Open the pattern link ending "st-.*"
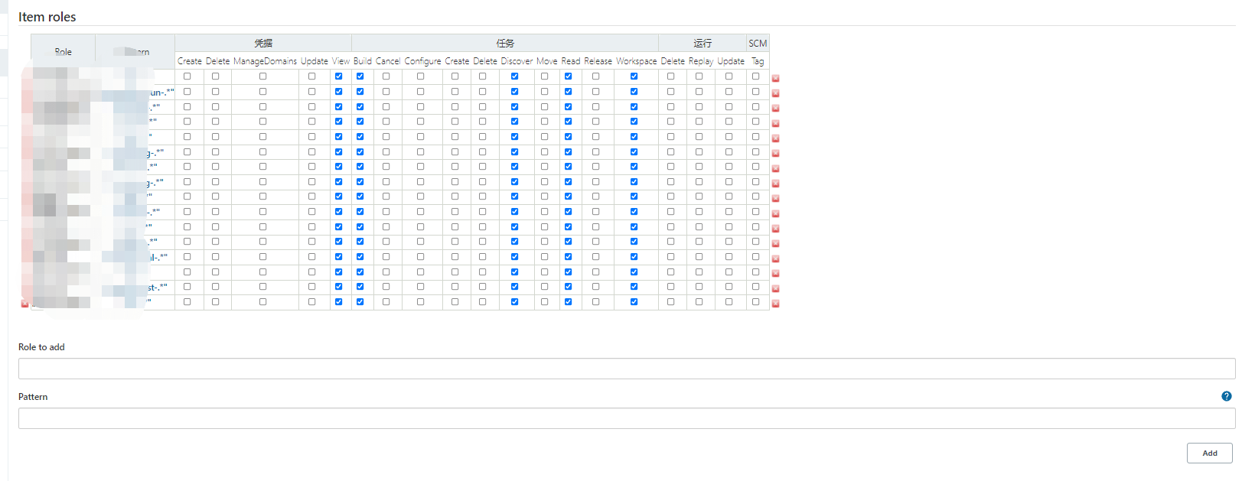Screen dimensions: 1242x481 pyautogui.click(x=158, y=288)
